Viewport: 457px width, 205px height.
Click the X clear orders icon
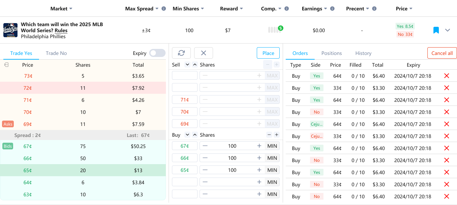203,53
